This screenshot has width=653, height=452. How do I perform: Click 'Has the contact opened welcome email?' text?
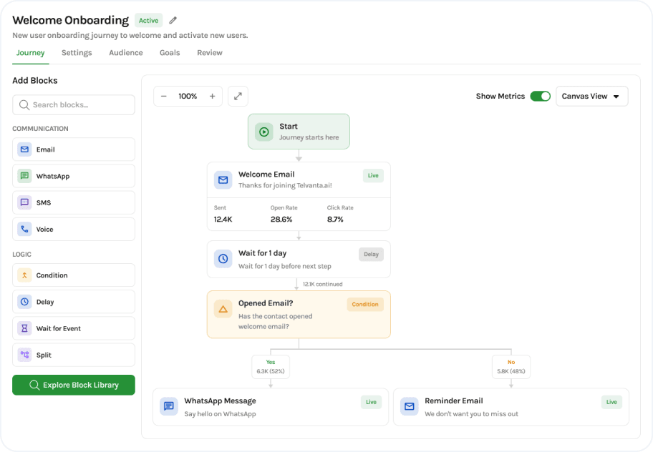(275, 321)
